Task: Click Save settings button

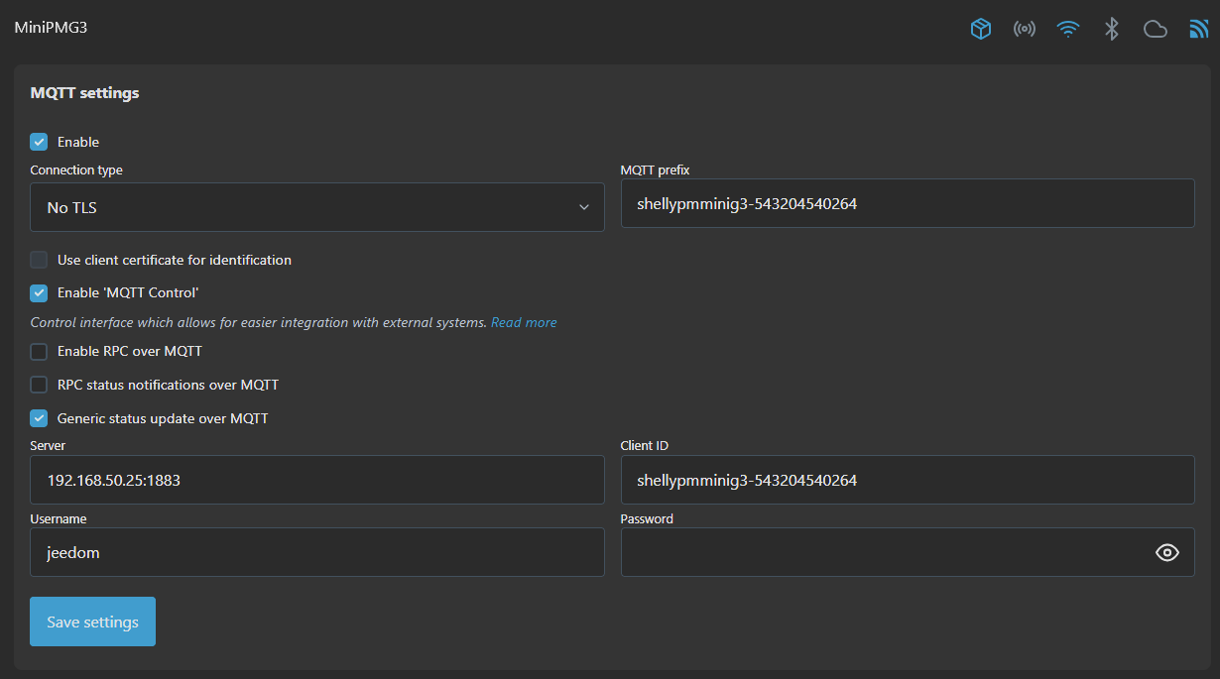Action: pos(92,622)
